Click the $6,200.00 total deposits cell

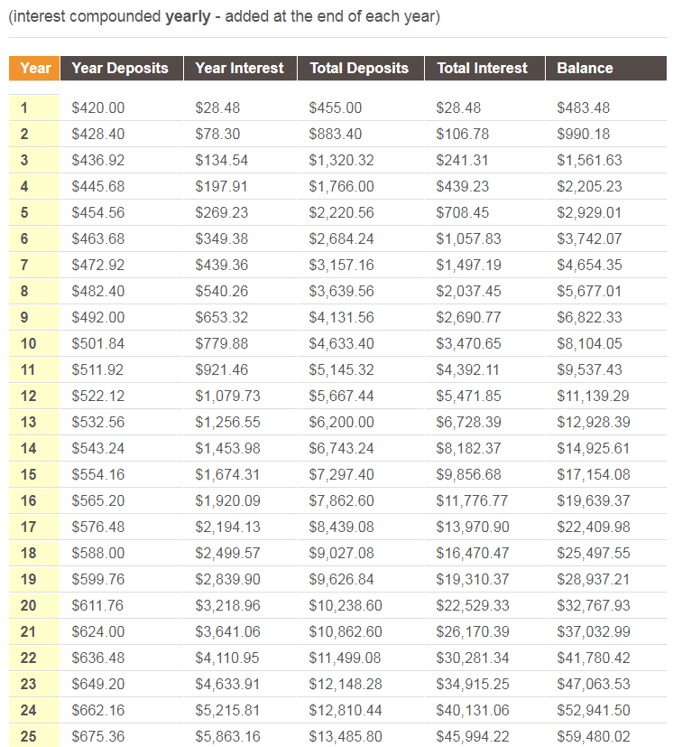click(336, 422)
